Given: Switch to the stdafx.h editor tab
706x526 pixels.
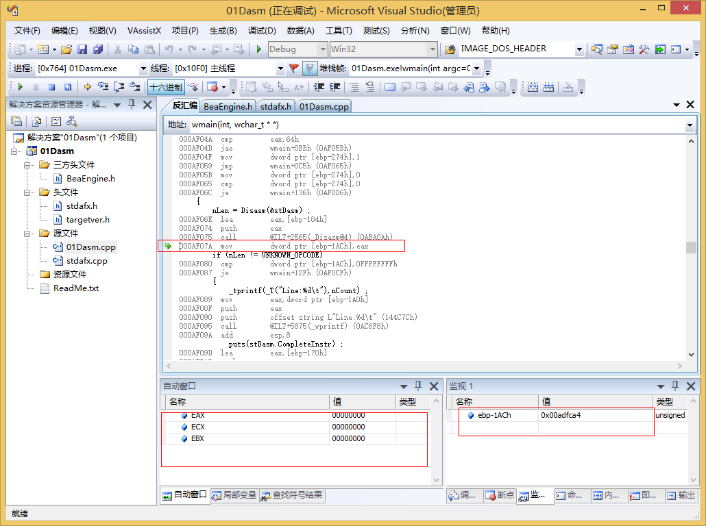Looking at the screenshot, I should click(x=276, y=107).
